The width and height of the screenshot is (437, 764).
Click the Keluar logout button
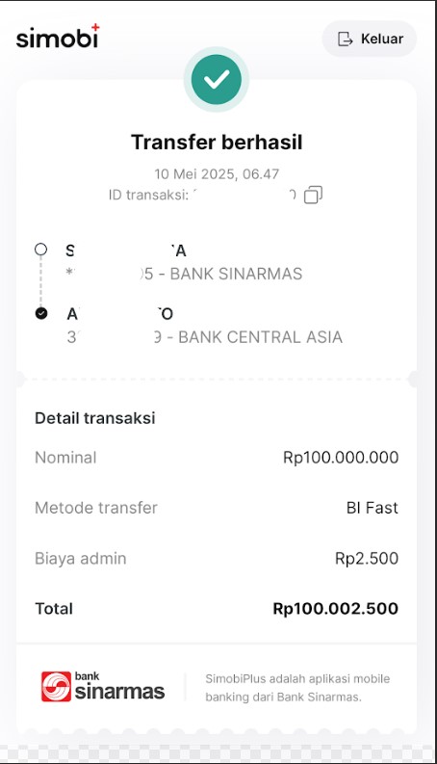[x=370, y=39]
